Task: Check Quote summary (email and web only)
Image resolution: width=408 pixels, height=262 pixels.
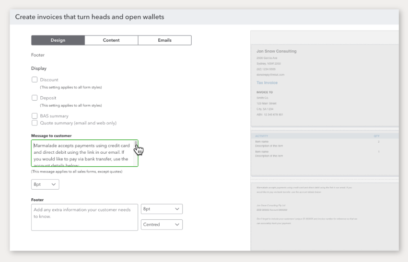Action: pos(35,123)
